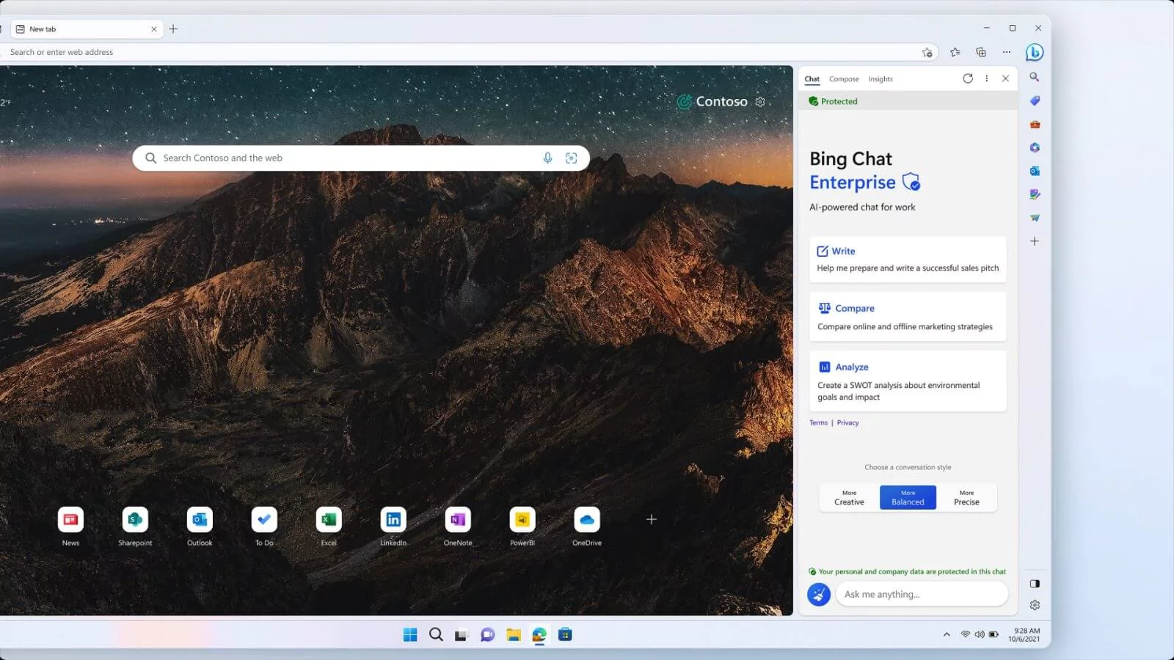The image size is (1174, 660).
Task: Select the More Creative conversation style
Action: click(848, 497)
